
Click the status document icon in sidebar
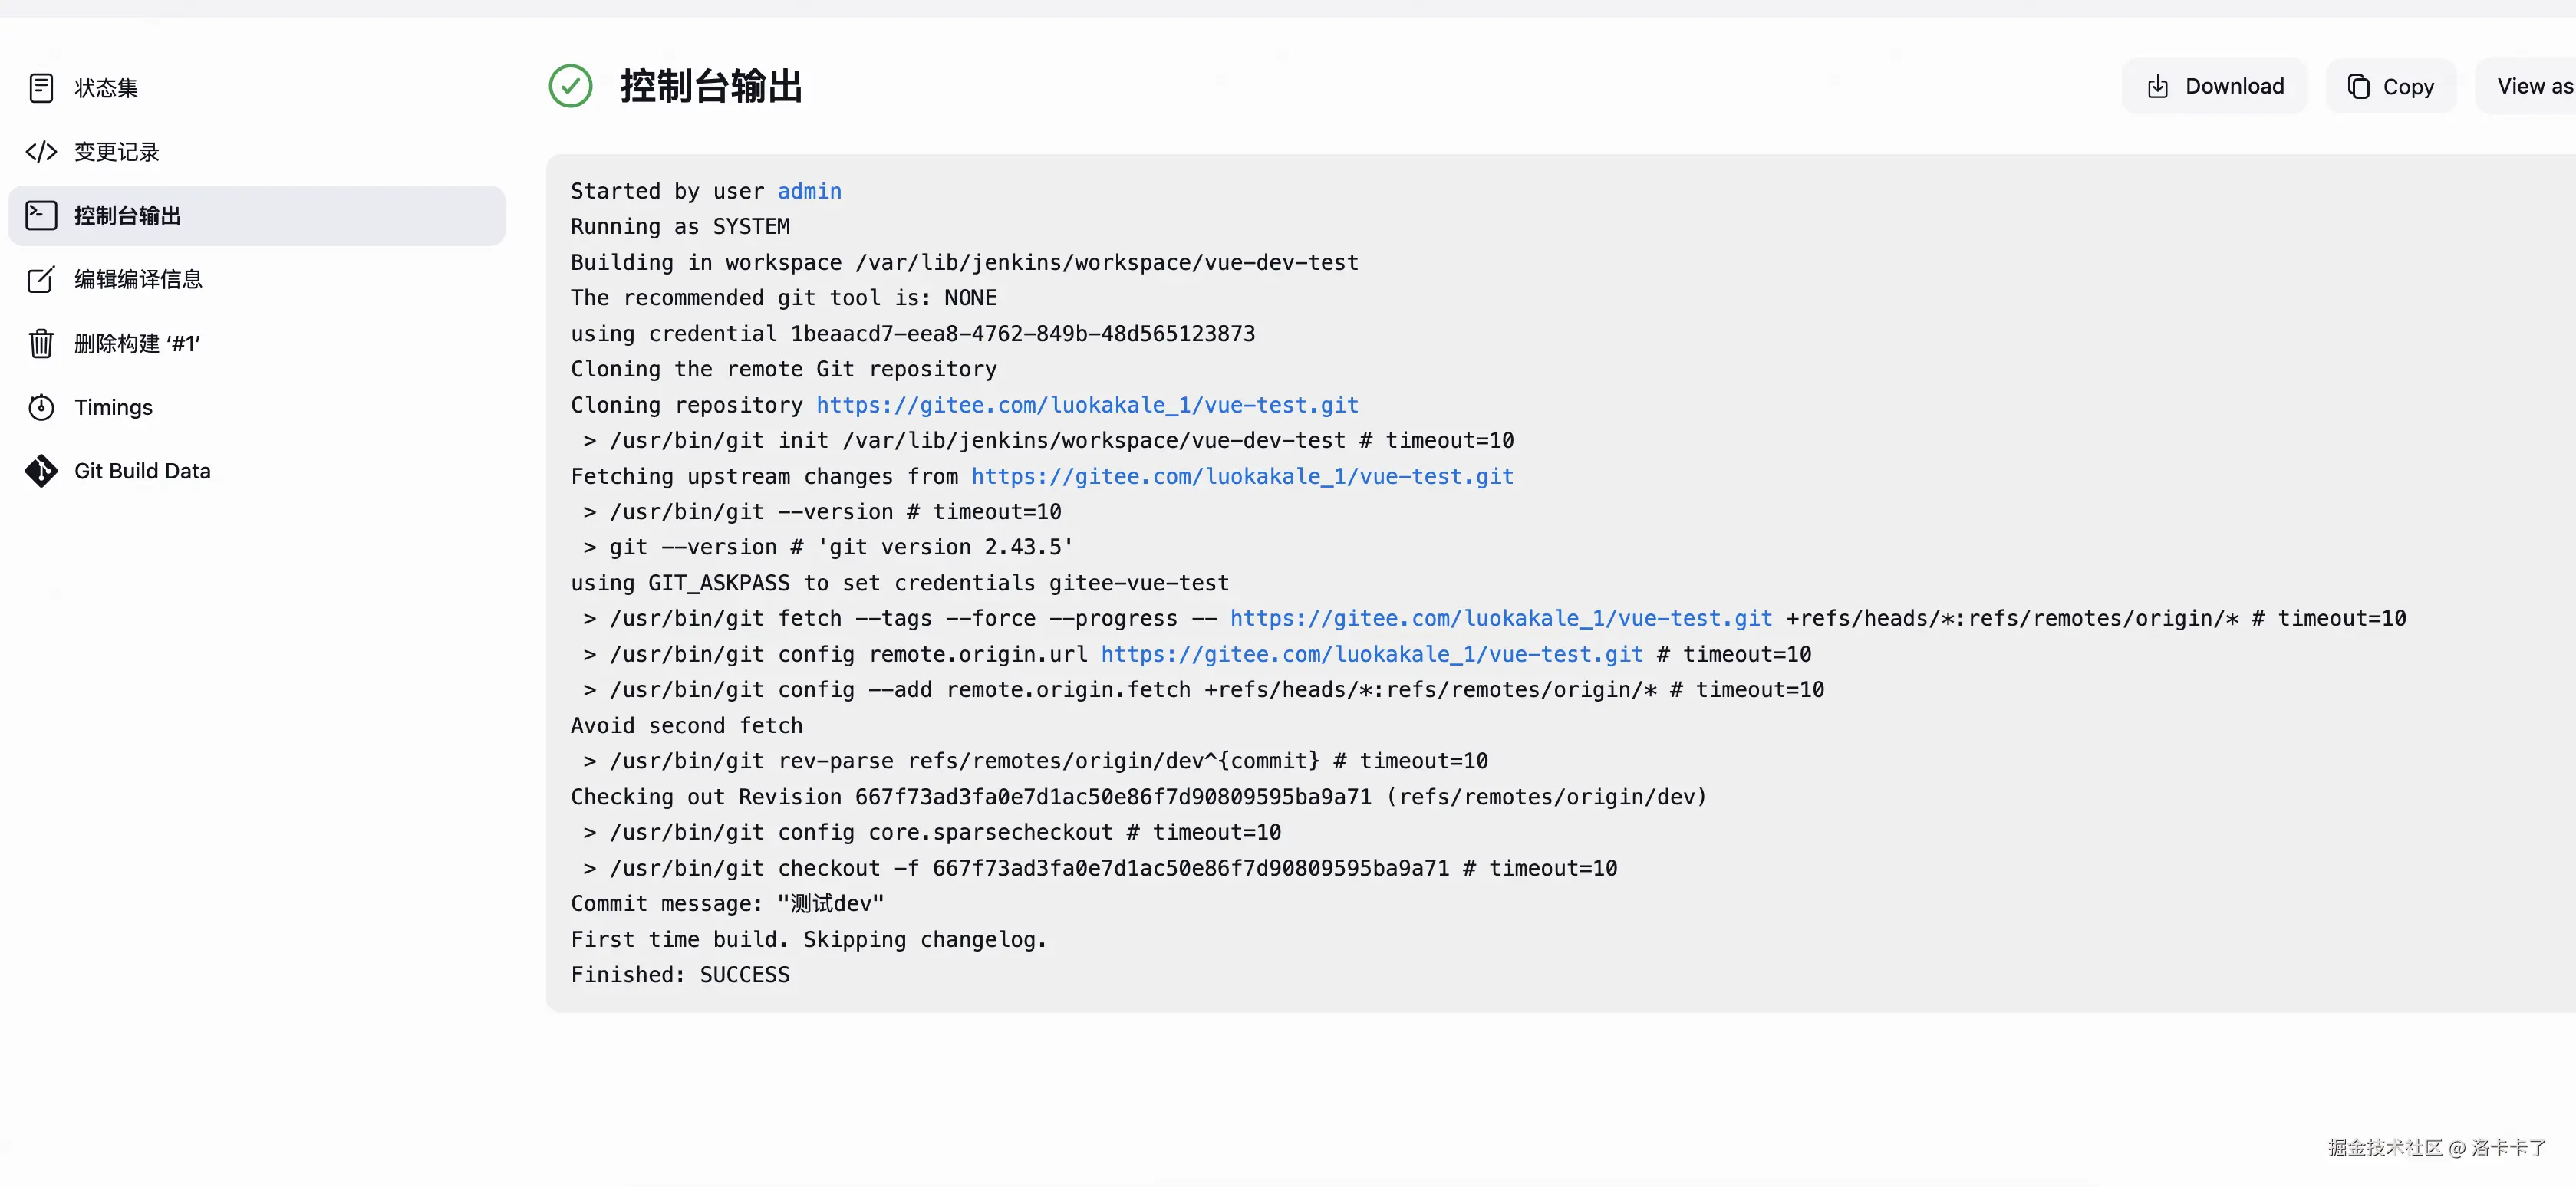pos(41,88)
